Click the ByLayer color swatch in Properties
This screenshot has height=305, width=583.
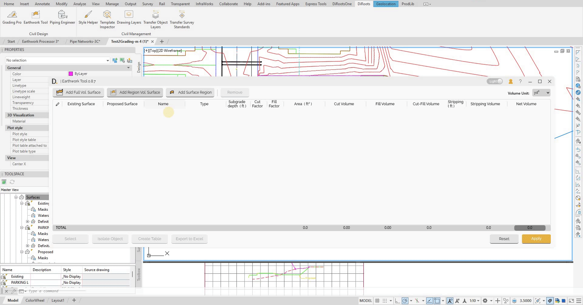click(x=71, y=74)
